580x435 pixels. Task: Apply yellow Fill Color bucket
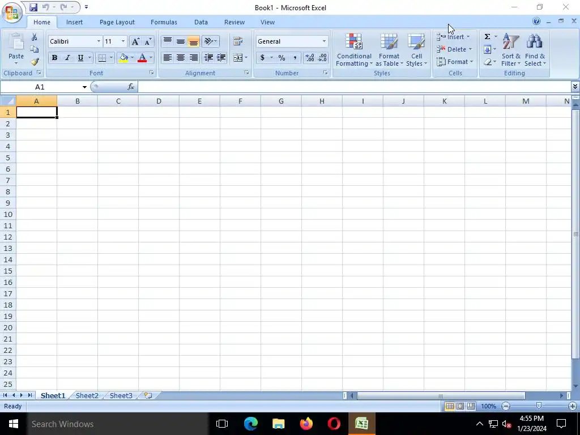[x=123, y=58]
